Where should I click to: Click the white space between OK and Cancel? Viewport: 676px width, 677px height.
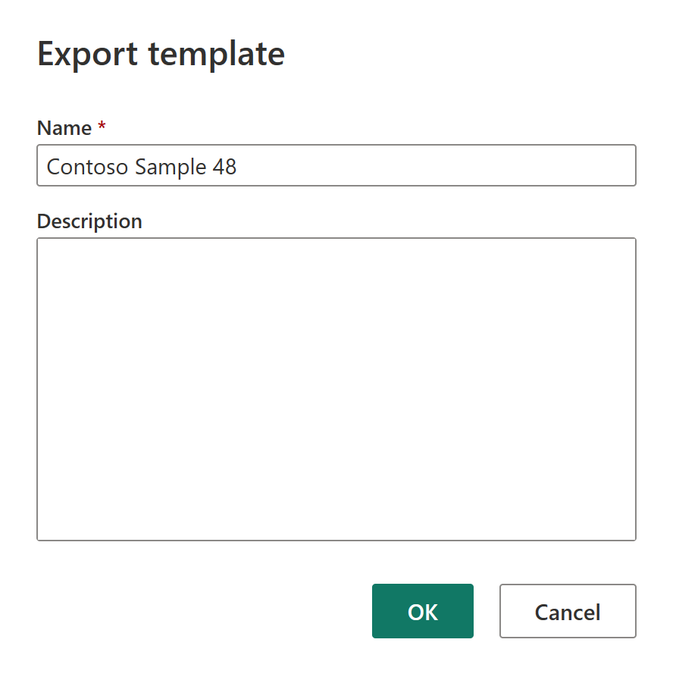486,611
